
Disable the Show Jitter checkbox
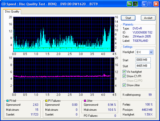124,85
